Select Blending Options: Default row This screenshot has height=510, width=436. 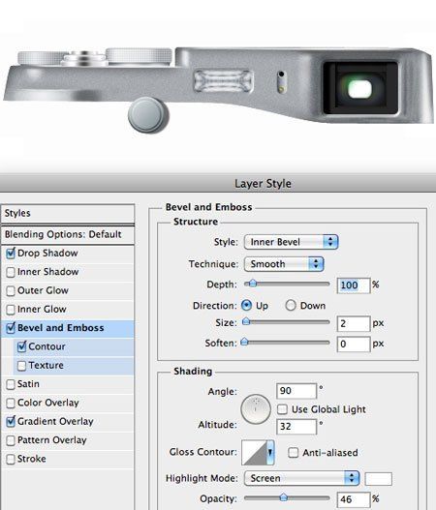coord(68,234)
